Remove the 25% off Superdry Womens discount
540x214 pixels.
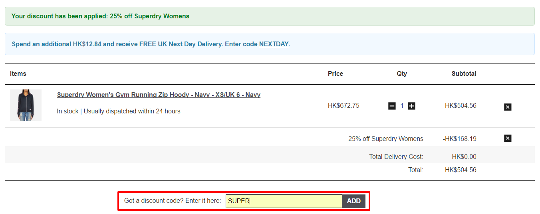508,138
